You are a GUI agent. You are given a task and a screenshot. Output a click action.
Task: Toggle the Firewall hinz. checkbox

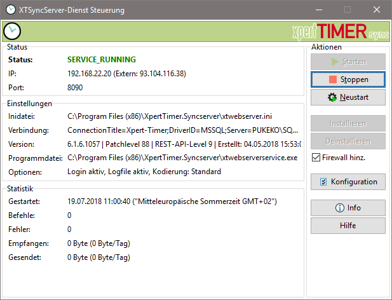pyautogui.click(x=316, y=157)
